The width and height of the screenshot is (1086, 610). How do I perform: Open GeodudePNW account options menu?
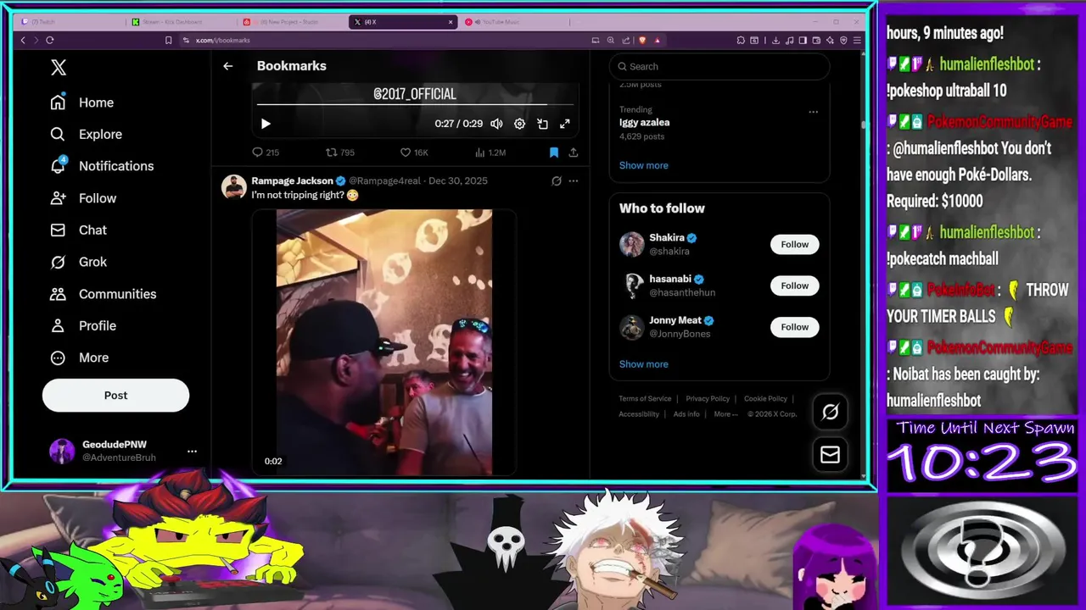tap(192, 452)
